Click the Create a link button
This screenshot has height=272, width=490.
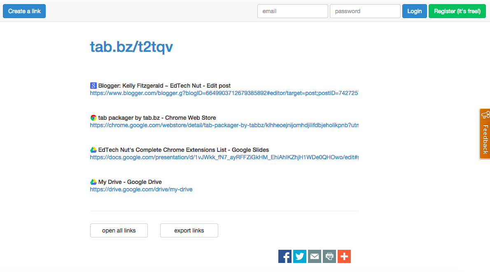tap(24, 11)
